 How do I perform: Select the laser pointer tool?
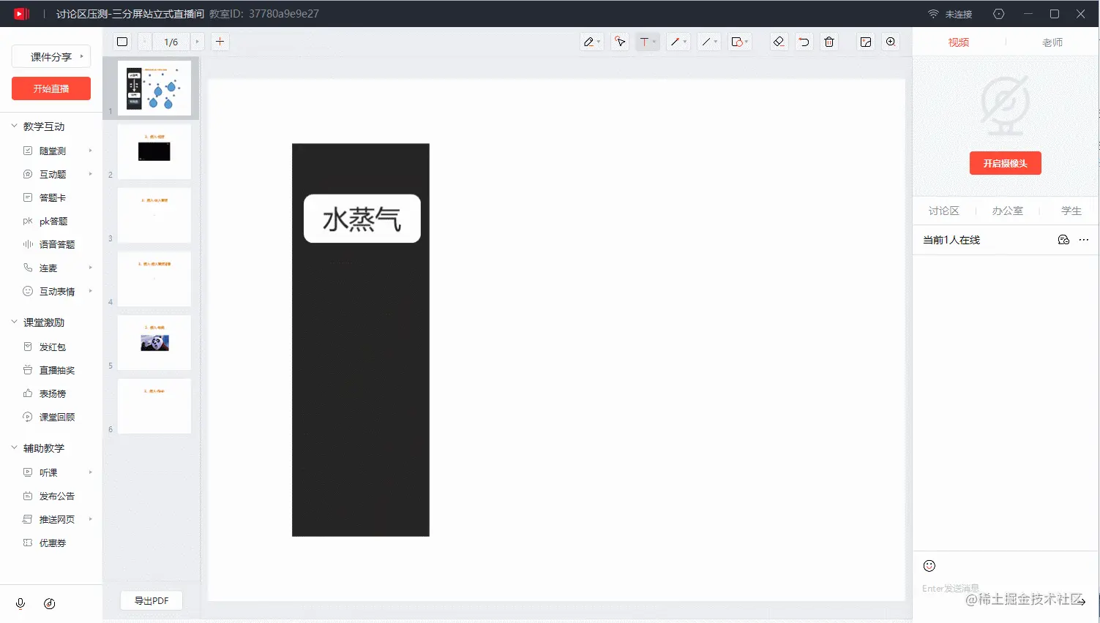coord(619,42)
